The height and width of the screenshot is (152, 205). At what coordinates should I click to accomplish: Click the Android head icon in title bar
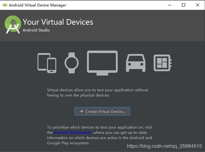(x=5, y=5)
